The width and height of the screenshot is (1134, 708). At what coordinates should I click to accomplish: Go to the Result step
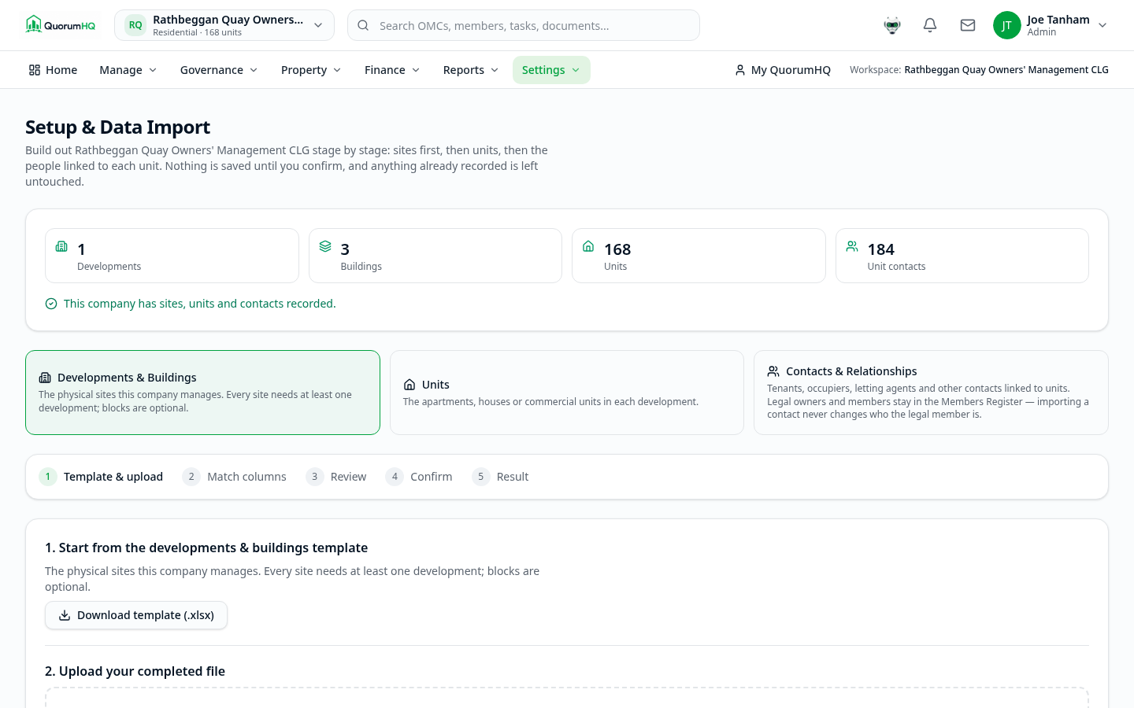500,477
